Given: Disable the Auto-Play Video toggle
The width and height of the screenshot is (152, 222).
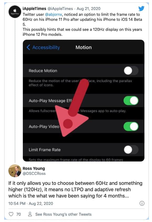Looking at the screenshot, I should click(131, 126).
